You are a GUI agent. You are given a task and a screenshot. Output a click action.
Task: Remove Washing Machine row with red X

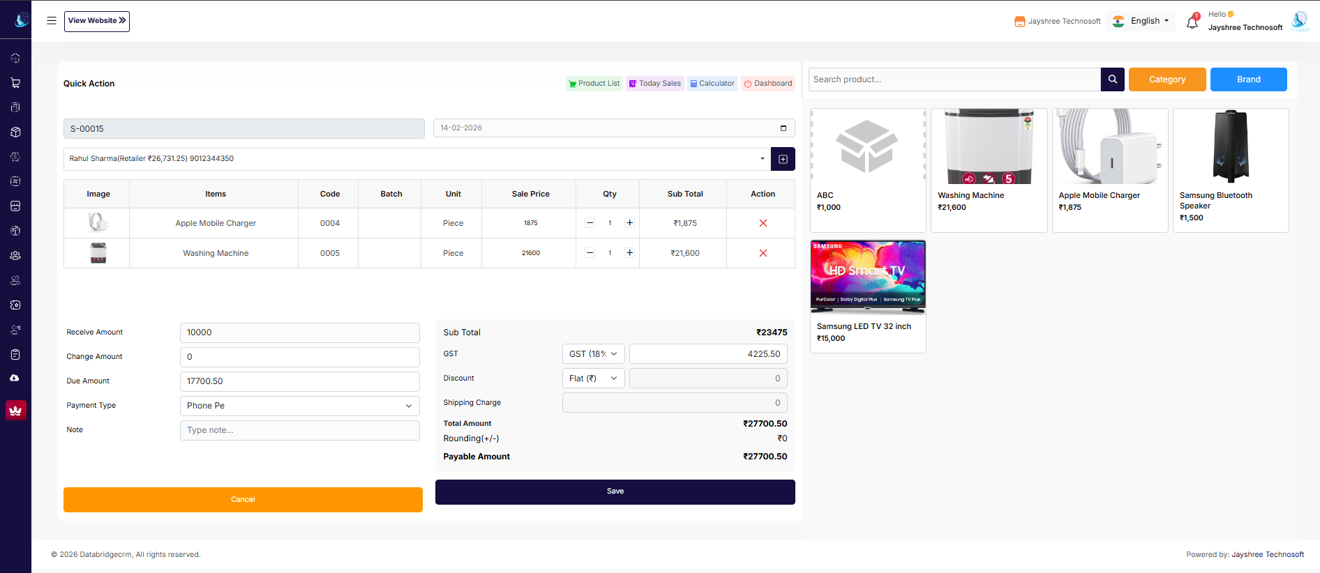pos(763,253)
